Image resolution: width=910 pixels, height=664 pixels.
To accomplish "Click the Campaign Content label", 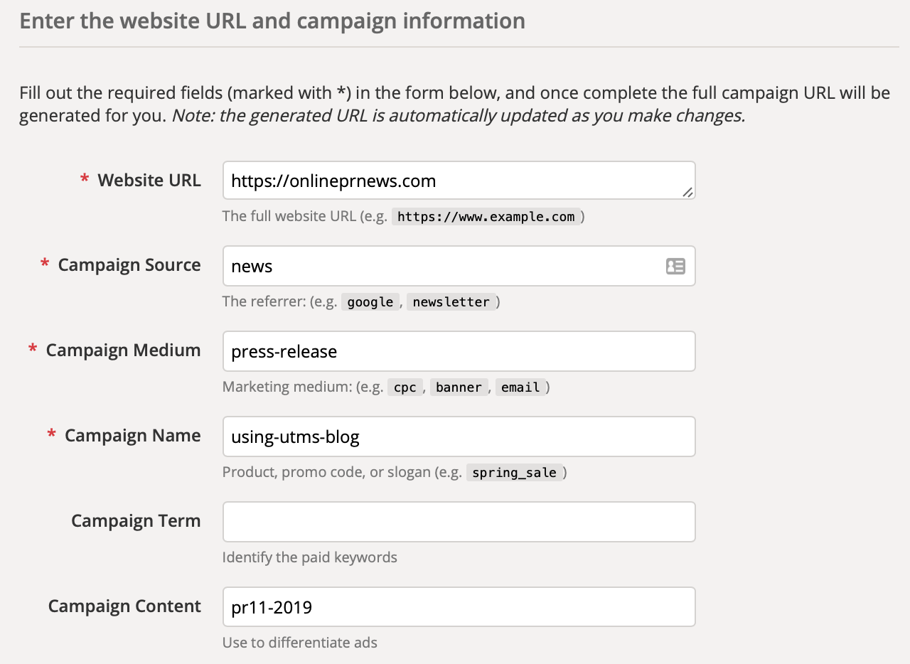I will click(x=124, y=606).
